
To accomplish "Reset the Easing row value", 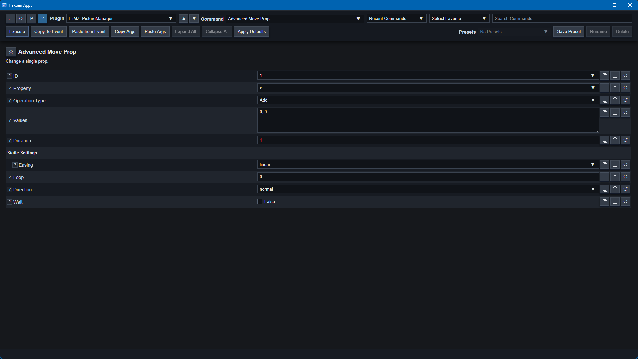I will pos(625,165).
